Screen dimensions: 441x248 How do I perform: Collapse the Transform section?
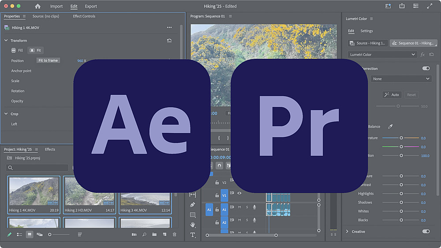click(x=6, y=41)
